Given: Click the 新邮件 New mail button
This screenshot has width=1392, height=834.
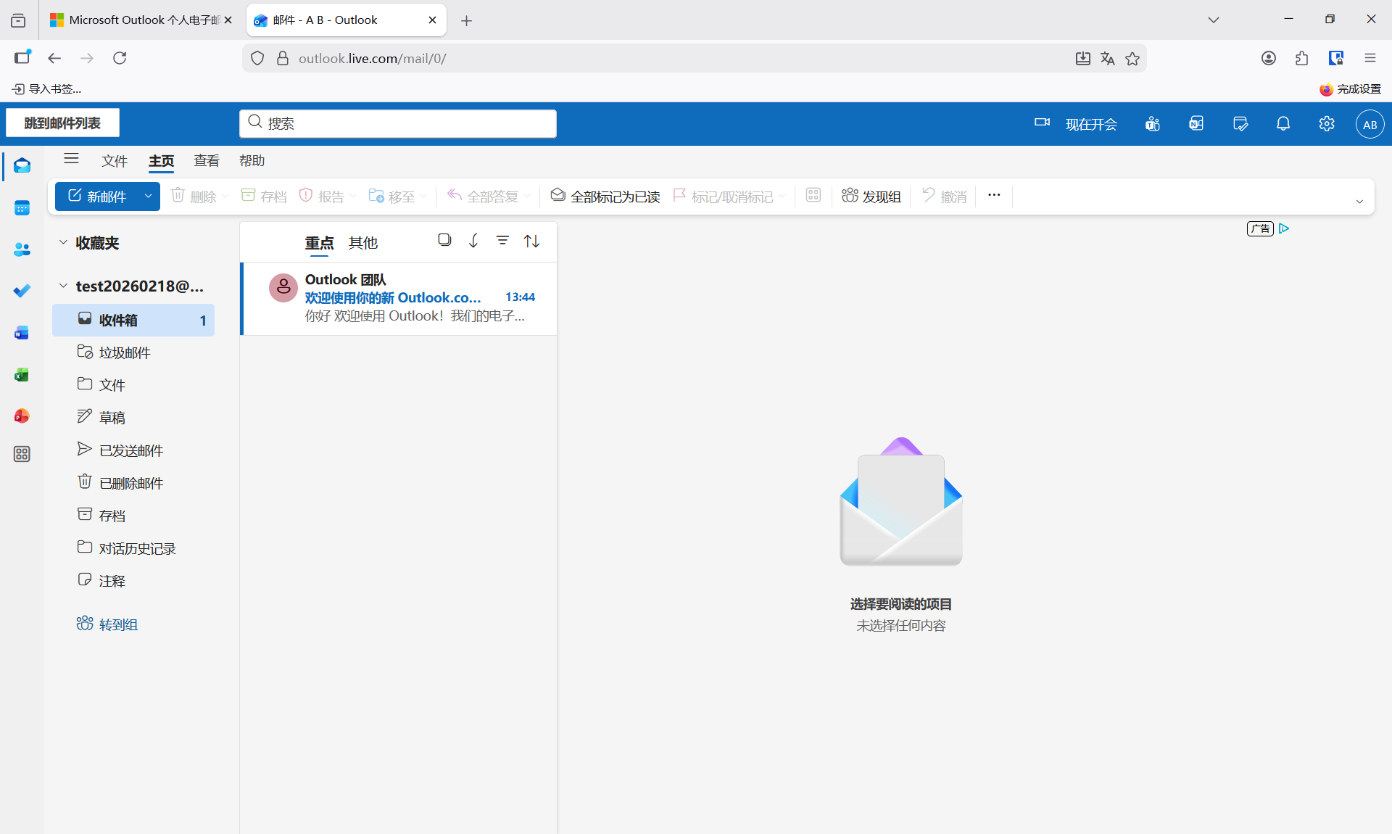Looking at the screenshot, I should pos(97,196).
